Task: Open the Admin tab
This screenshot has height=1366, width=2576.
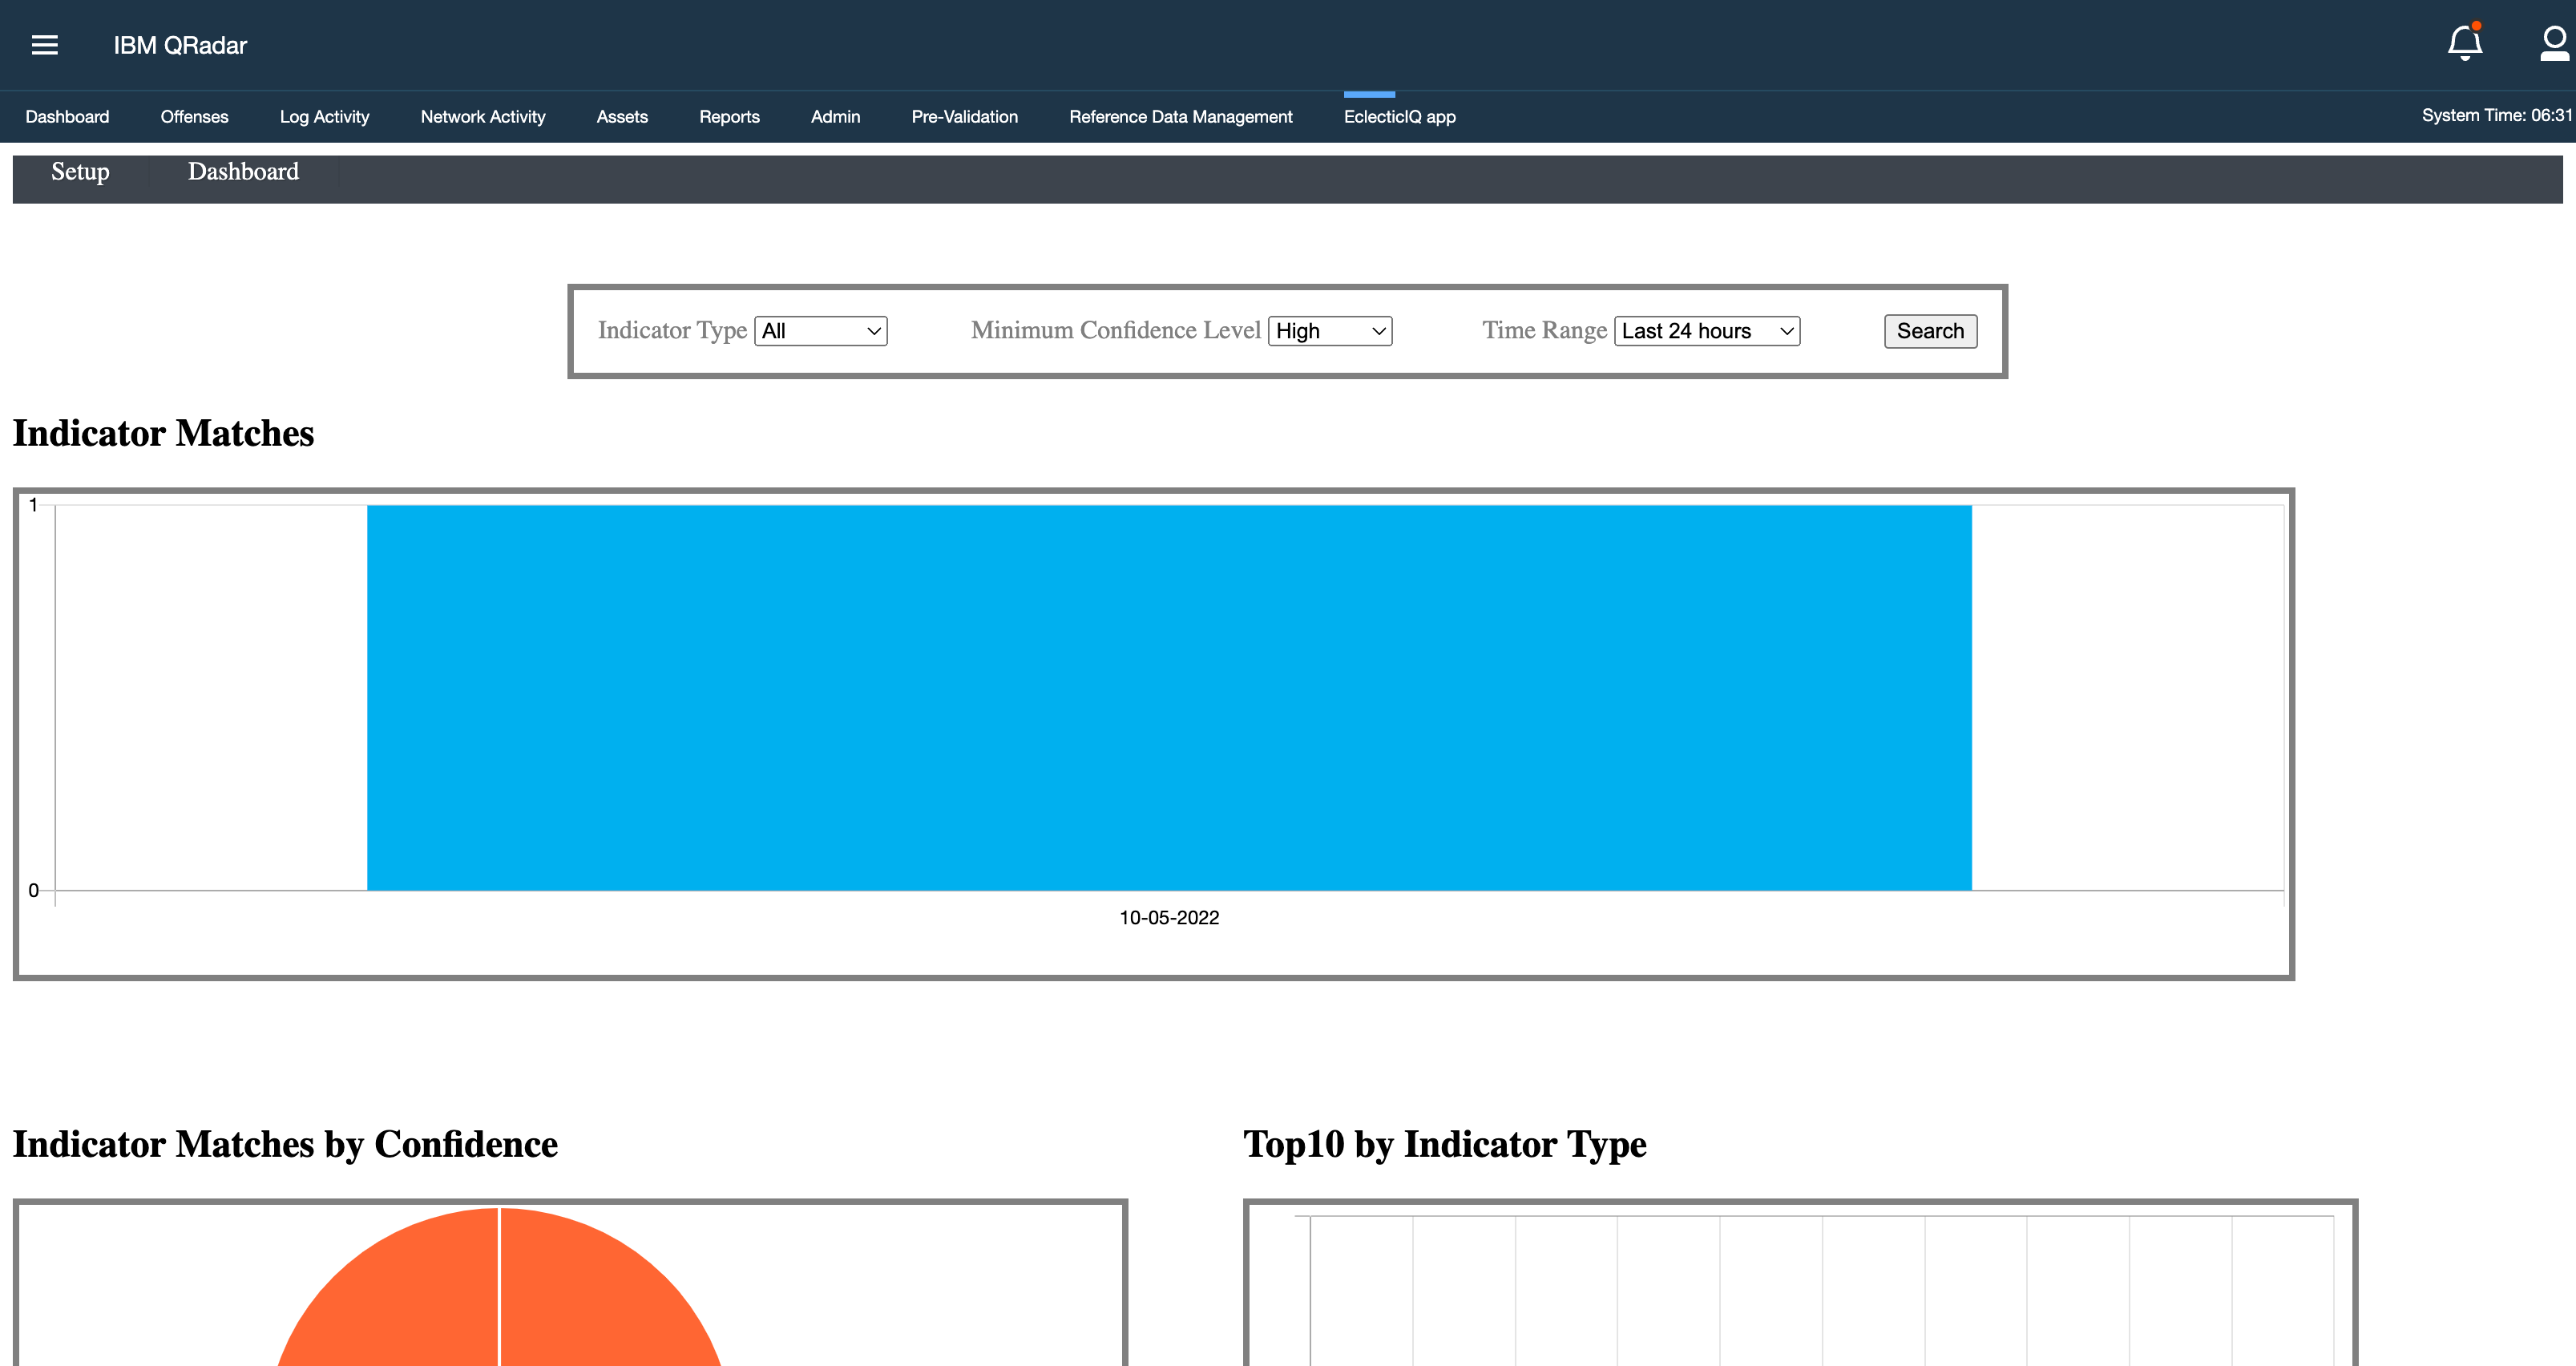Action: point(835,117)
